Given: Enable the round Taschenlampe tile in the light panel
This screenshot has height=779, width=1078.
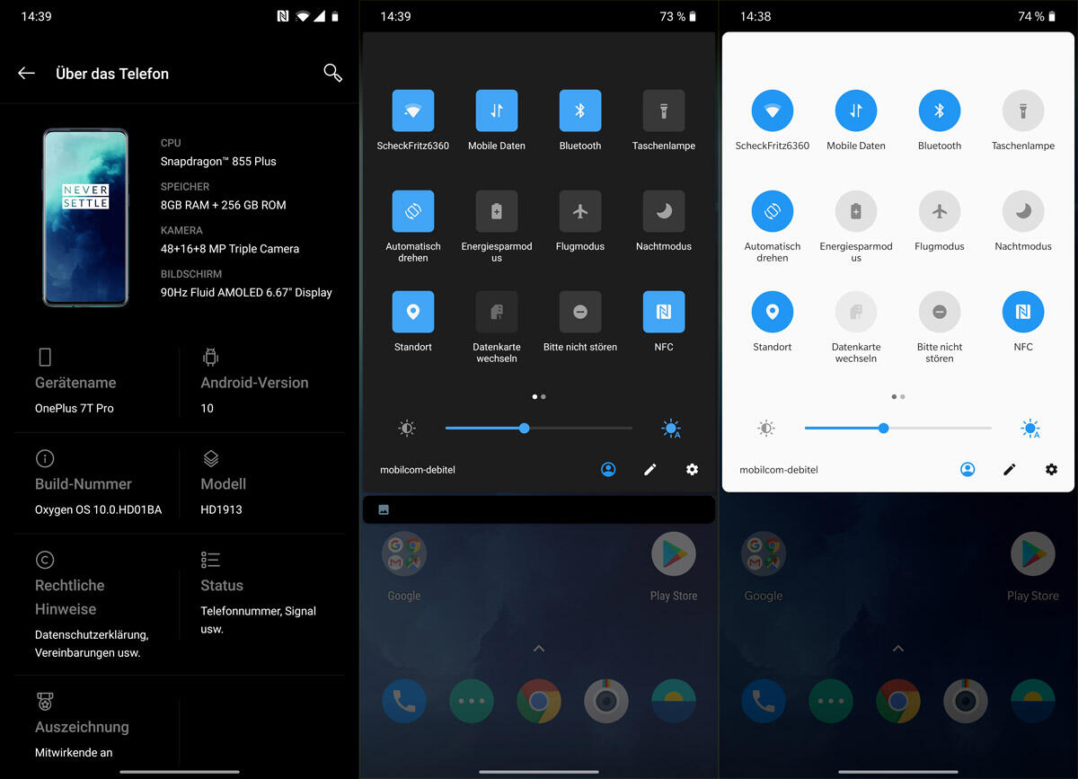Looking at the screenshot, I should pos(1022,111).
